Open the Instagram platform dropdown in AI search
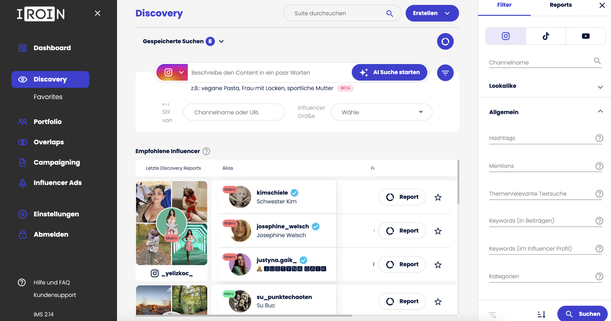The image size is (611, 321). [x=172, y=72]
